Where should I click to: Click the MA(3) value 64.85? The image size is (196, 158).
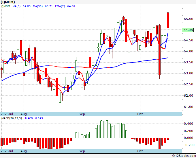click(x=27, y=6)
